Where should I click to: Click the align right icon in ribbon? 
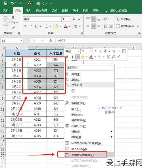99,26
